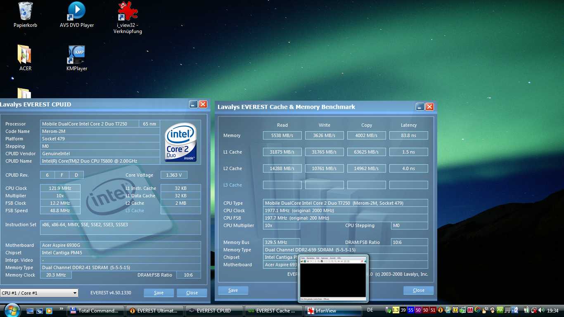This screenshot has width=564, height=317.
Task: Click the orange EVEREST info tray icon
Action: pos(441,310)
